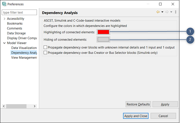Click the forward navigation arrow icon
The width and height of the screenshot is (195, 123).
(167, 12)
